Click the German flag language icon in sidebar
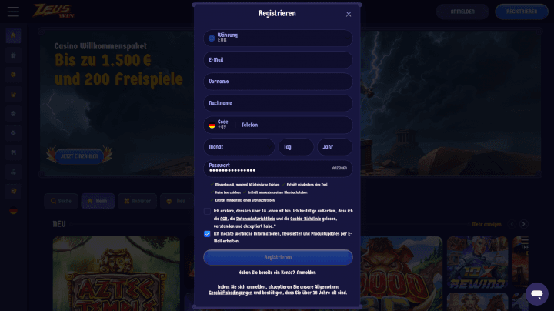Image resolution: width=554 pixels, height=311 pixels. (x=13, y=211)
